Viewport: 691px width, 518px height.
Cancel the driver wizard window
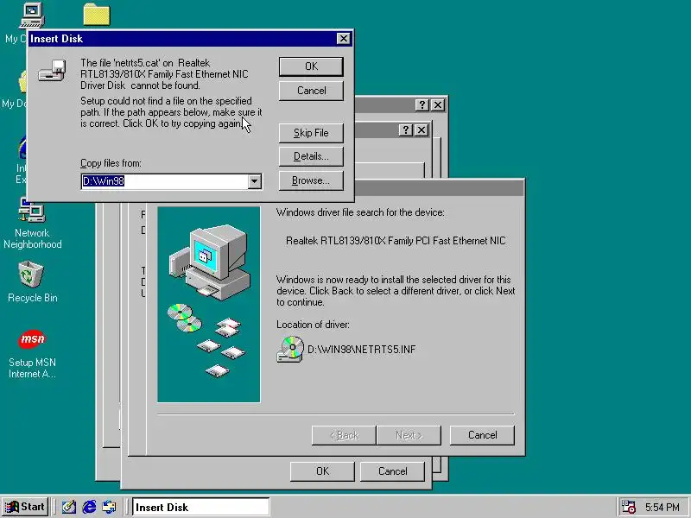pyautogui.click(x=482, y=435)
